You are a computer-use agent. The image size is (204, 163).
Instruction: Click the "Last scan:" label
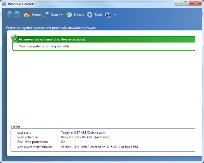click(24, 133)
